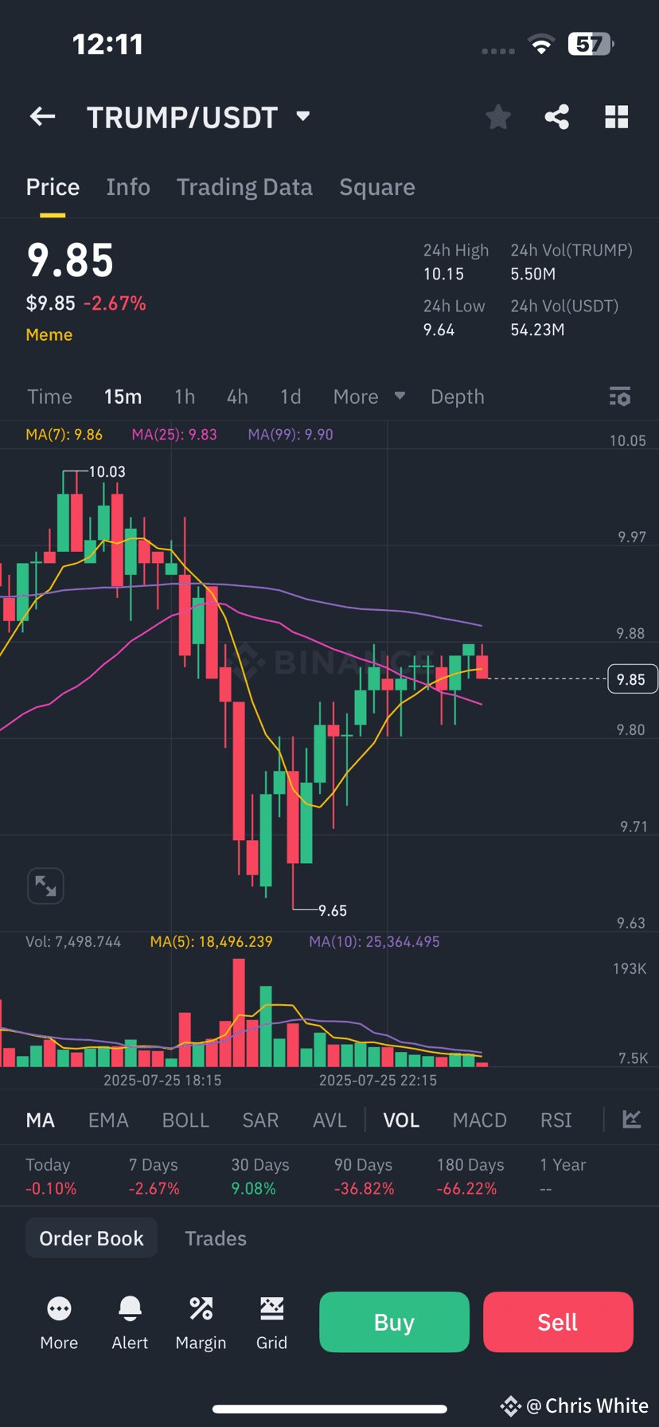Toggle the VOL sub-indicator
659x1427 pixels.
401,1120
